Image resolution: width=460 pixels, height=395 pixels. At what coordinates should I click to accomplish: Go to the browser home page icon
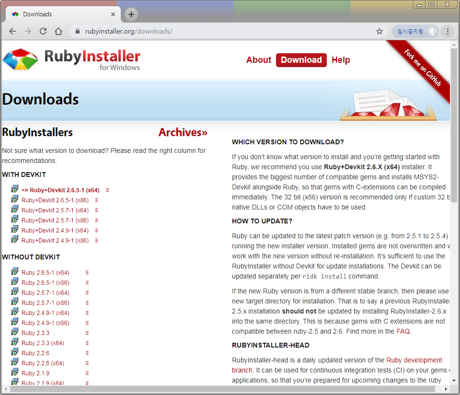[58, 31]
